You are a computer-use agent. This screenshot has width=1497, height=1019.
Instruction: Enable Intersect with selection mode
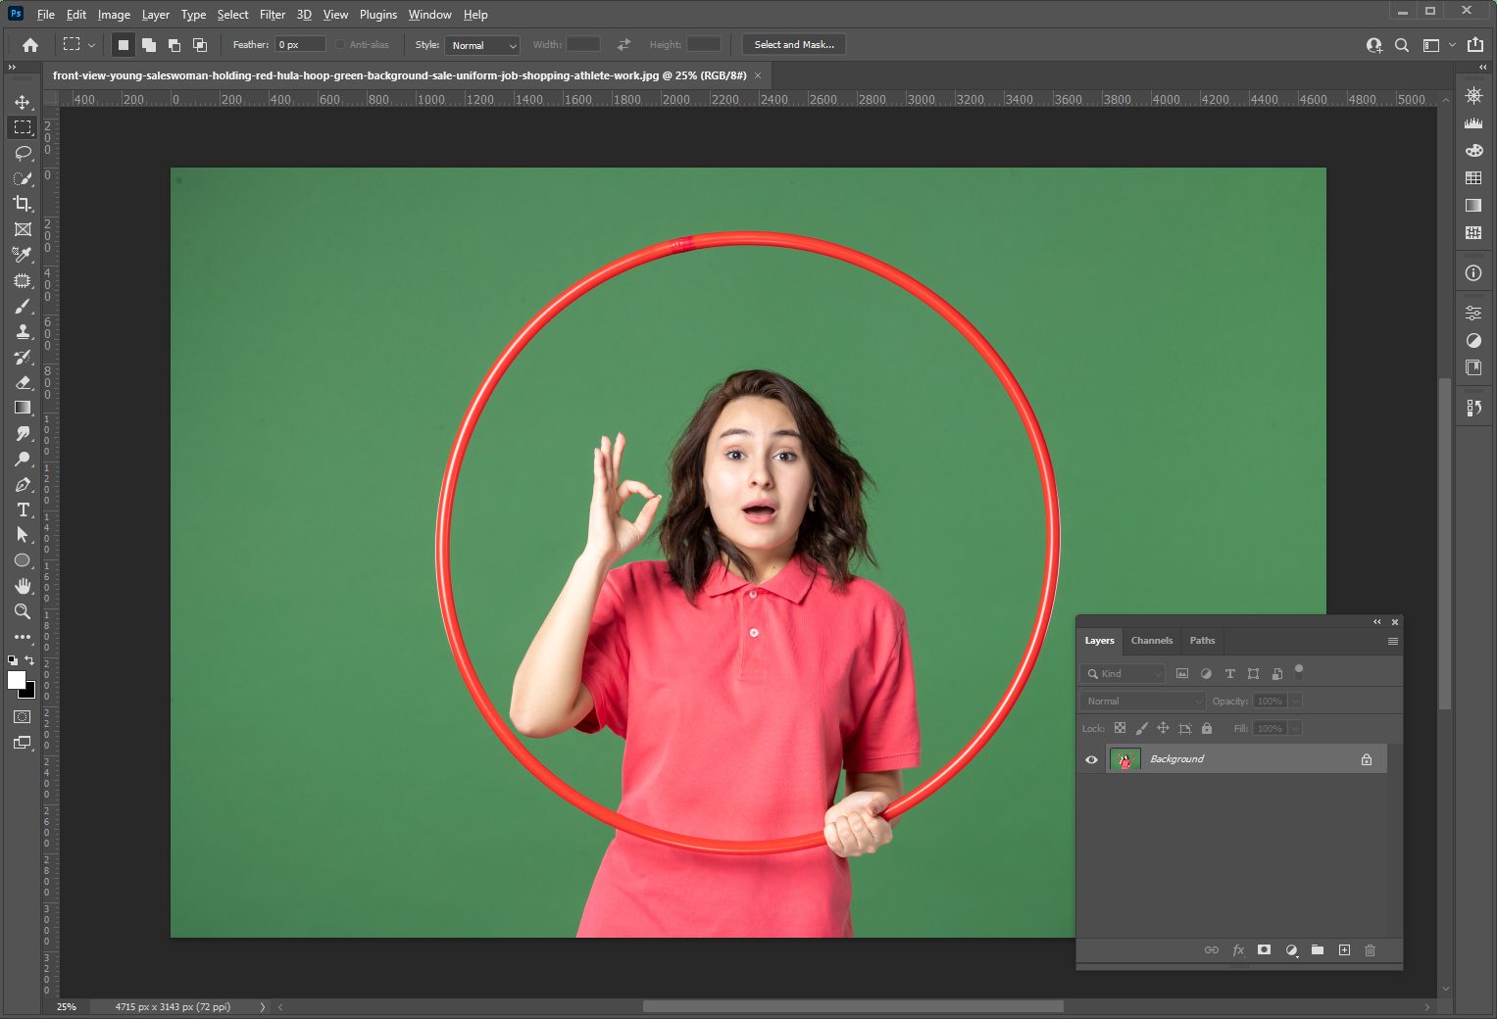[200, 45]
